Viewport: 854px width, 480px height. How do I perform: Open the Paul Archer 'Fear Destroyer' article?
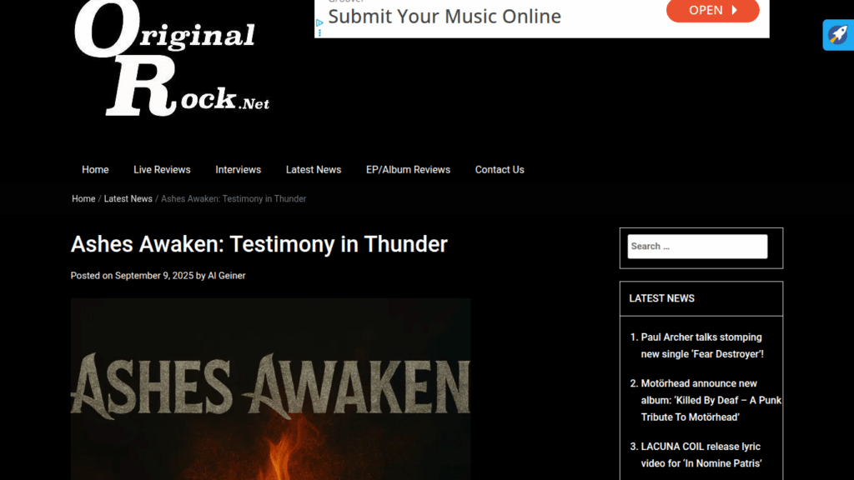coord(702,346)
